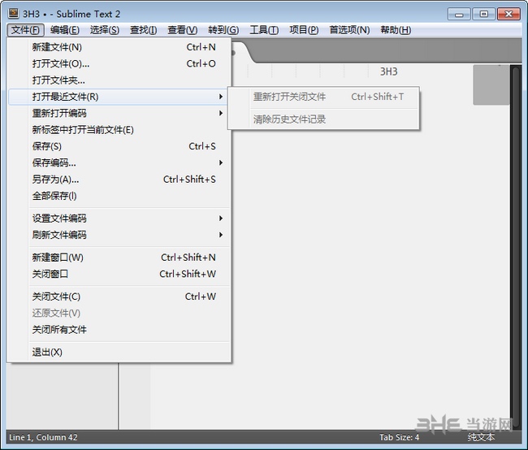Screen dimensions: 528x450
Task: Choose 保存(S) in the file menu
Action: tap(119, 146)
